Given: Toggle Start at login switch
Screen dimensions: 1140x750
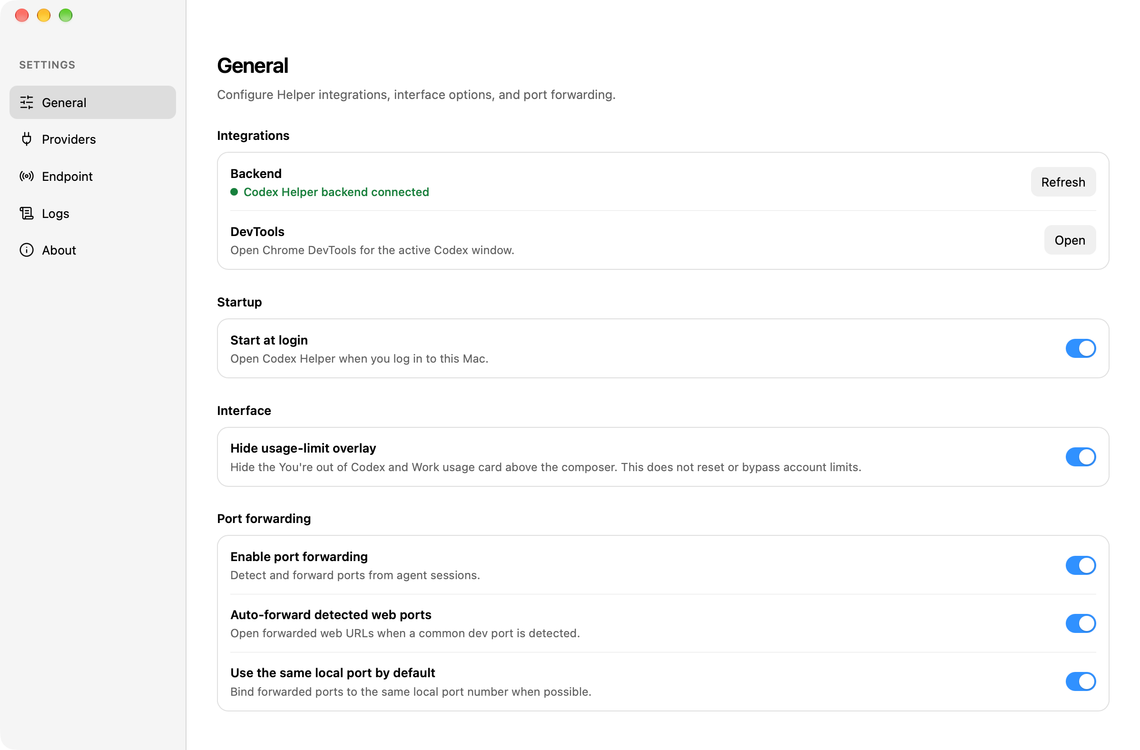Looking at the screenshot, I should tap(1081, 348).
